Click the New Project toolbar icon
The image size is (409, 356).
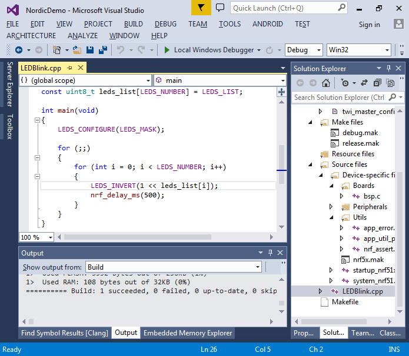coord(56,50)
